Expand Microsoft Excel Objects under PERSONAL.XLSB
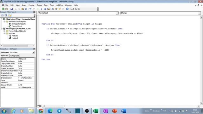This screenshot has height=114, width=203. 4,31
